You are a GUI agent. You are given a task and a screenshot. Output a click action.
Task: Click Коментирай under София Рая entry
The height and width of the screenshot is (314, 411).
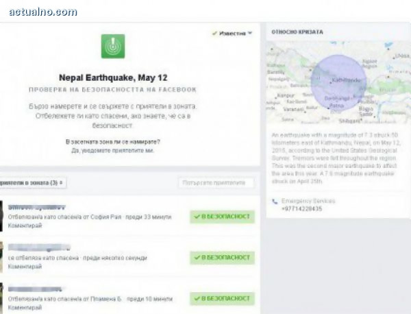[x=25, y=226]
